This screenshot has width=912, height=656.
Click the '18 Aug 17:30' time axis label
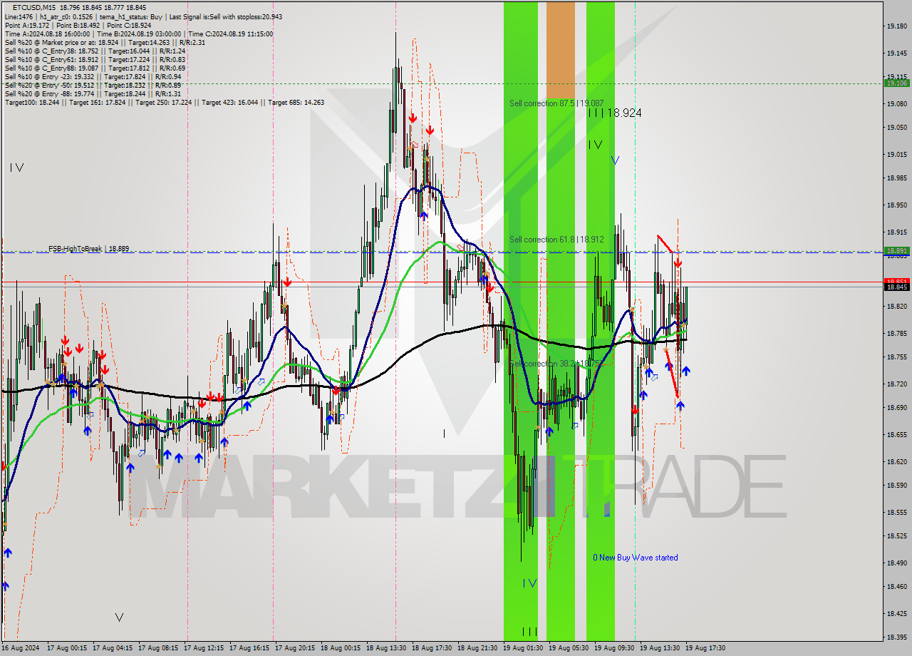432,648
